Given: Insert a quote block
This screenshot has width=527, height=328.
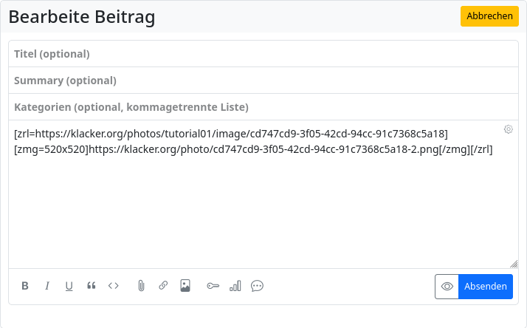Looking at the screenshot, I should click(92, 286).
